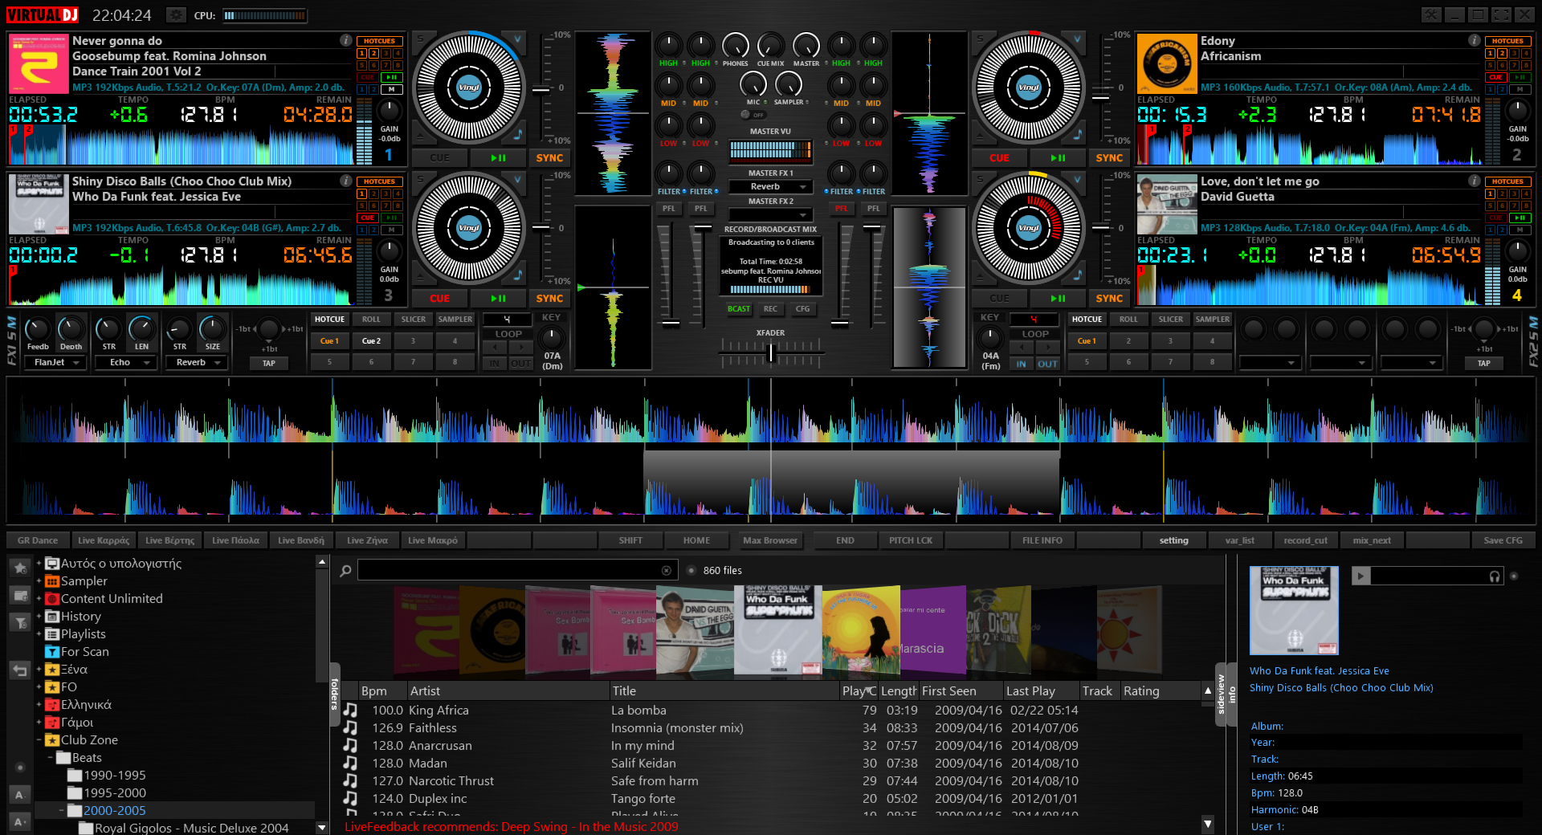Click the filter folder icon in browser sidebar

click(20, 622)
